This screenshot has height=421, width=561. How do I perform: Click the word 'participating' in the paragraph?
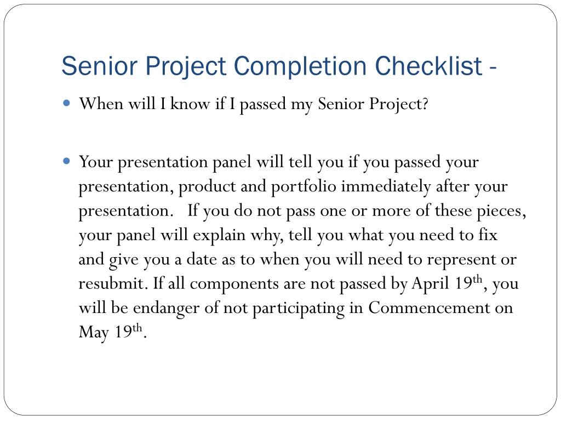[x=299, y=308]
